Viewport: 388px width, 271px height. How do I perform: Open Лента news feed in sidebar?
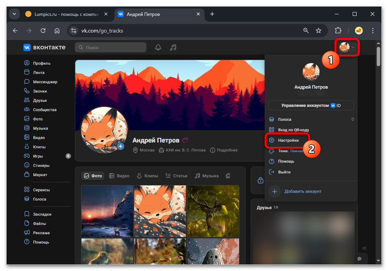(34, 72)
